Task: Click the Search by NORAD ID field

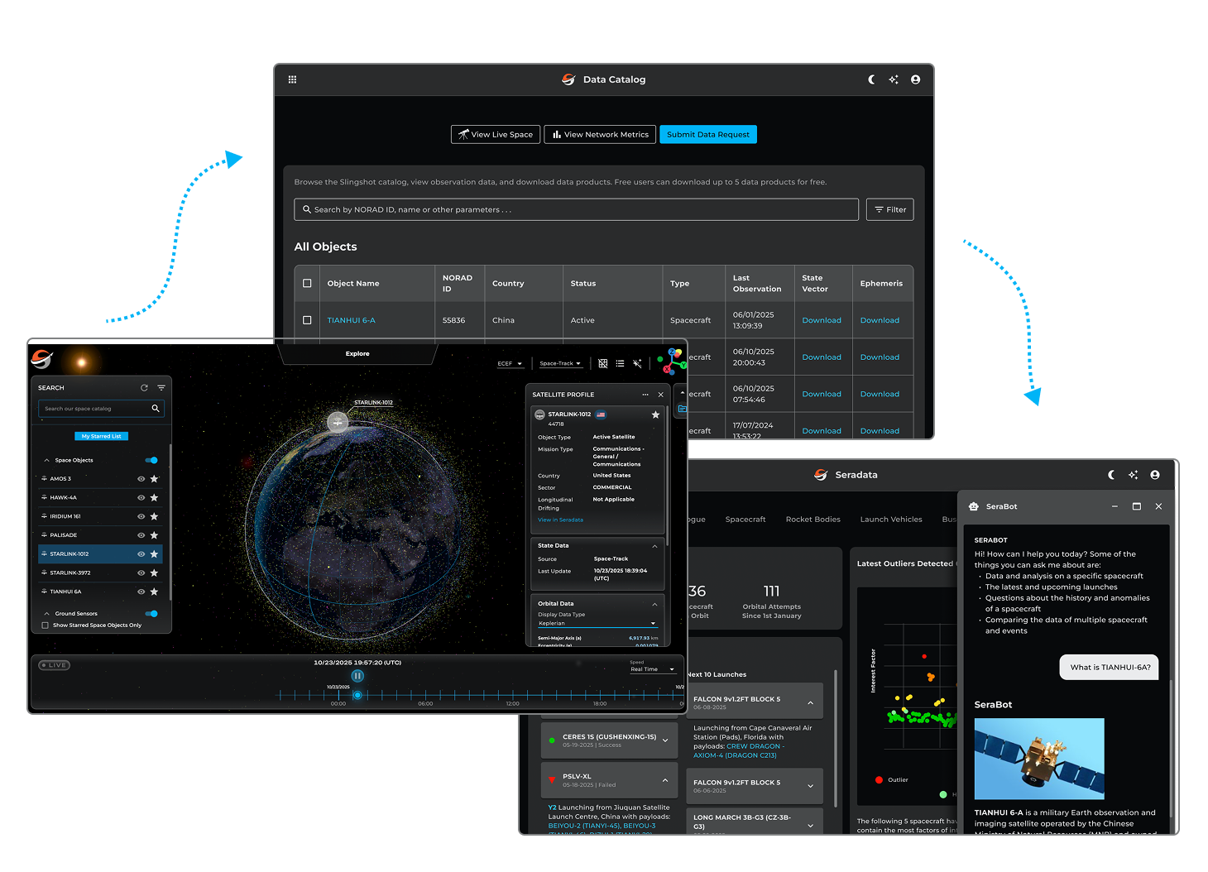Action: (x=576, y=209)
